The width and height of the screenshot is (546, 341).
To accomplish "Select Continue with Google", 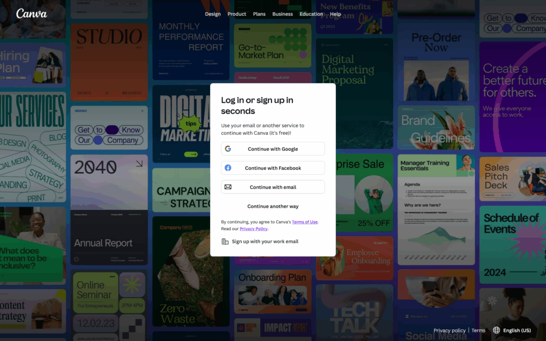I will 272,149.
